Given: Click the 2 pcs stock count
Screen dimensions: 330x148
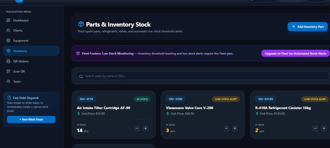Looking at the screenshot, I should 260,131.
